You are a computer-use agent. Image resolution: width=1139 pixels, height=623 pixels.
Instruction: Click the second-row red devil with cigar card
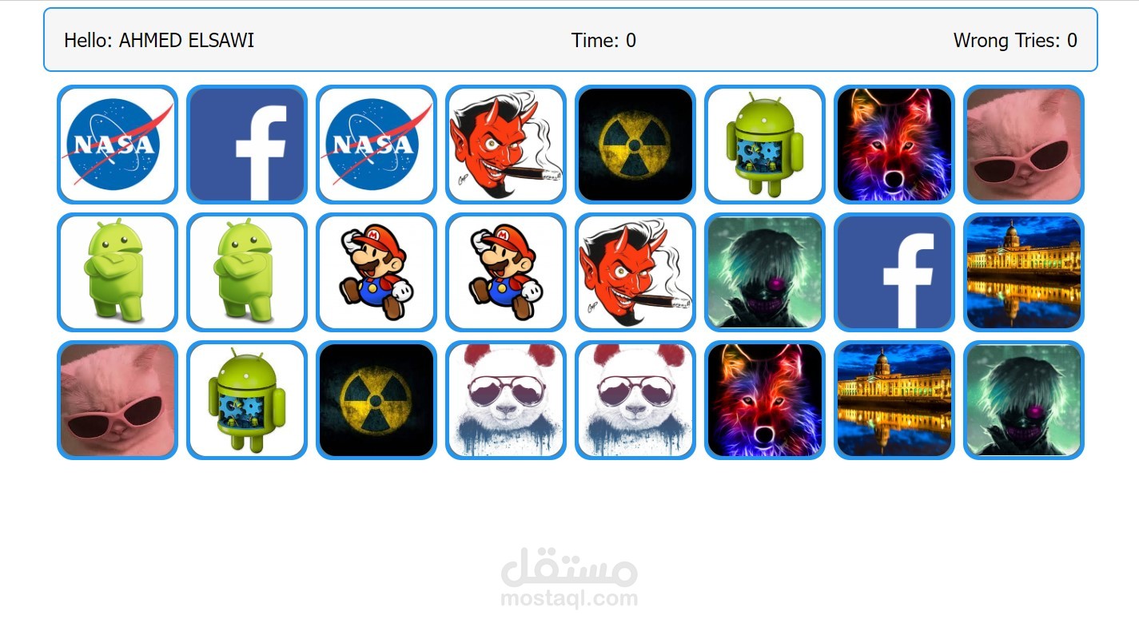[x=635, y=272]
